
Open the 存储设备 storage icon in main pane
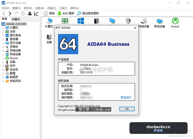tap(144, 23)
